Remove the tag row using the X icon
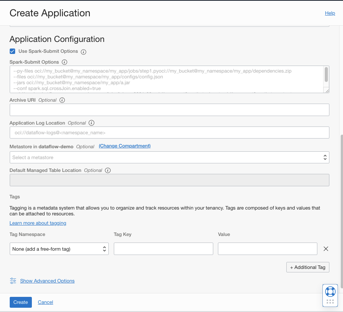 tap(326, 249)
